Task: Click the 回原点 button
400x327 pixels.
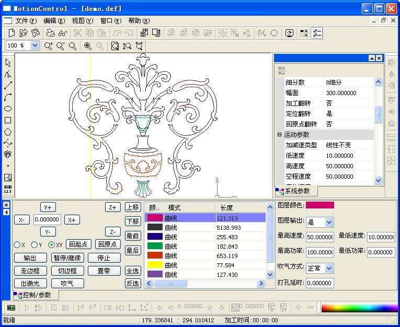Action: tap(108, 244)
